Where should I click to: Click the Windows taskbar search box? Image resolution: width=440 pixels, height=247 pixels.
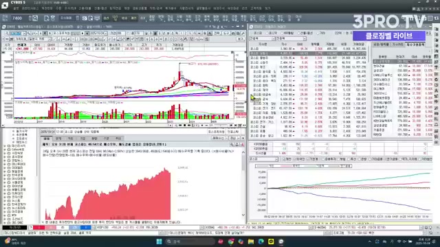click(x=190, y=242)
